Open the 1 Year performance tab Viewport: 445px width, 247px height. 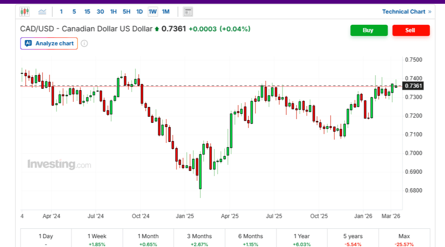[x=302, y=239]
